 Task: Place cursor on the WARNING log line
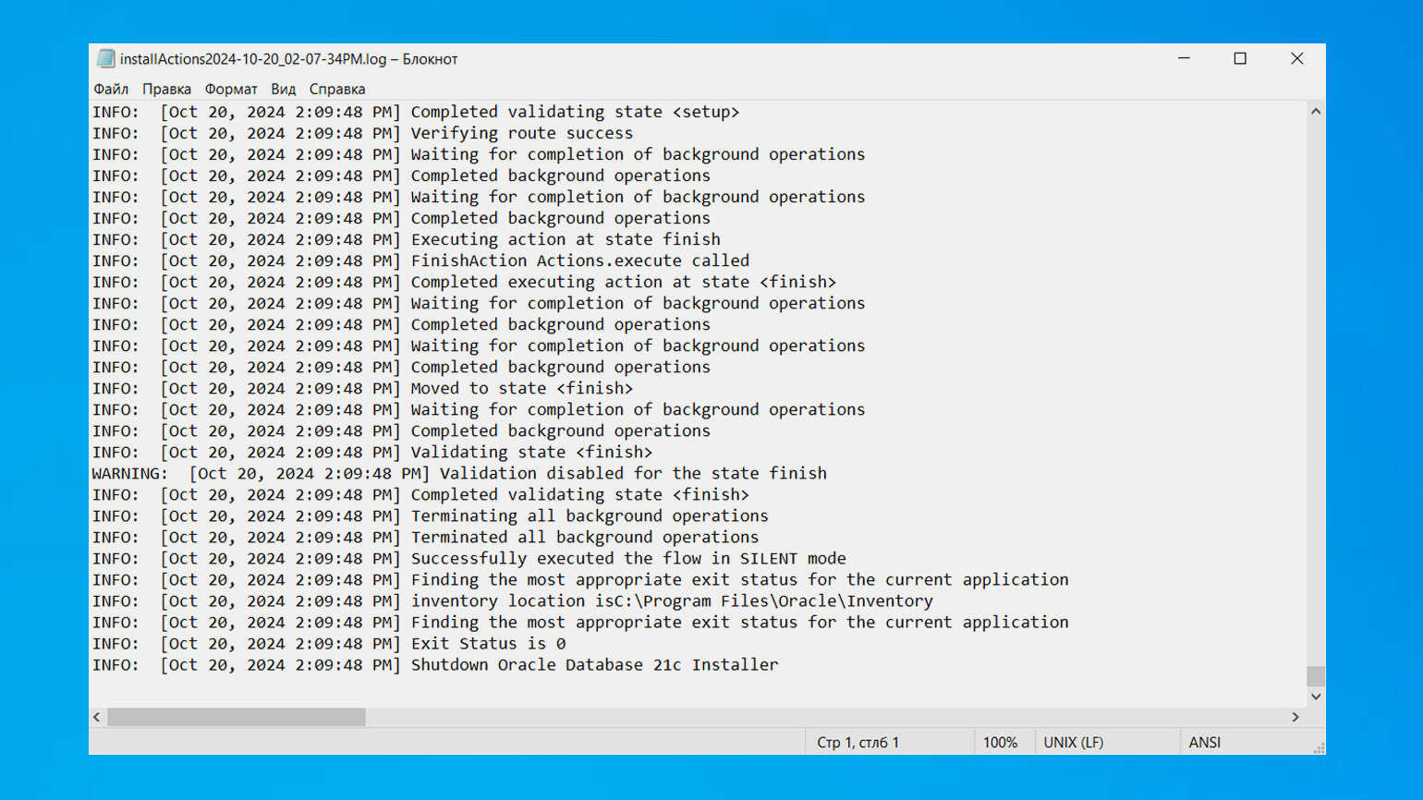tap(508, 474)
